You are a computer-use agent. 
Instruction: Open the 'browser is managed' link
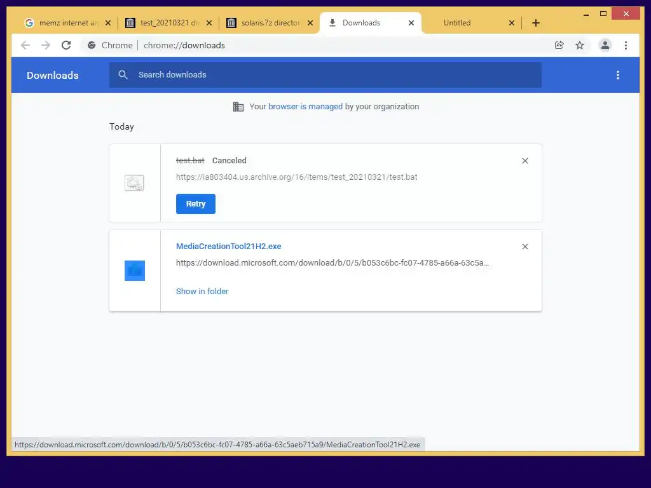coord(305,107)
